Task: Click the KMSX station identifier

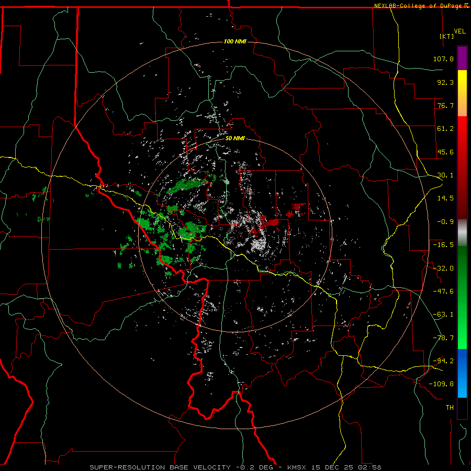Action: pos(297,467)
